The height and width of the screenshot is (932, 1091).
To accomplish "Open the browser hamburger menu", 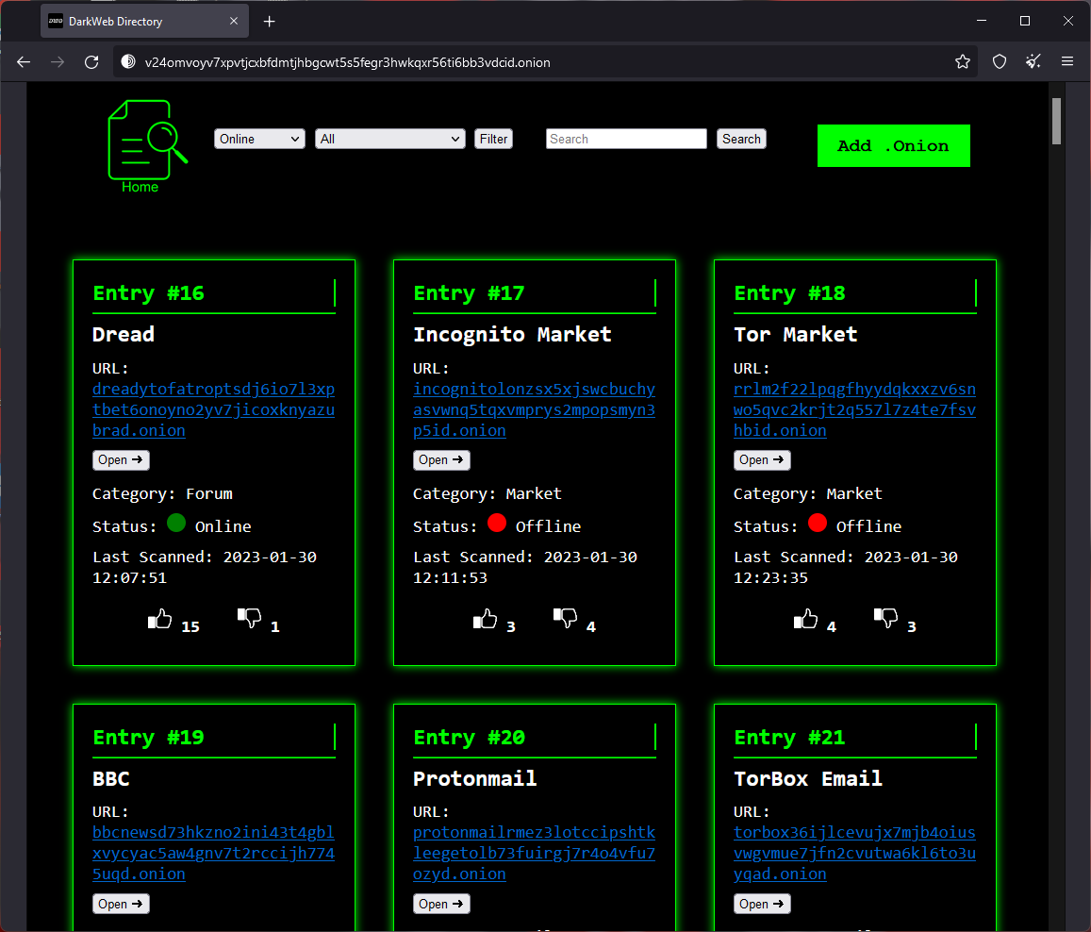I will pyautogui.click(x=1067, y=62).
